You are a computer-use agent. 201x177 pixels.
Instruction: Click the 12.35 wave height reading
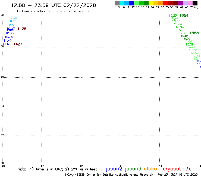pos(196,56)
